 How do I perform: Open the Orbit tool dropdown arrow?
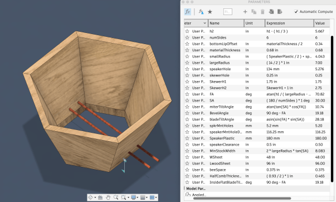click(95, 198)
